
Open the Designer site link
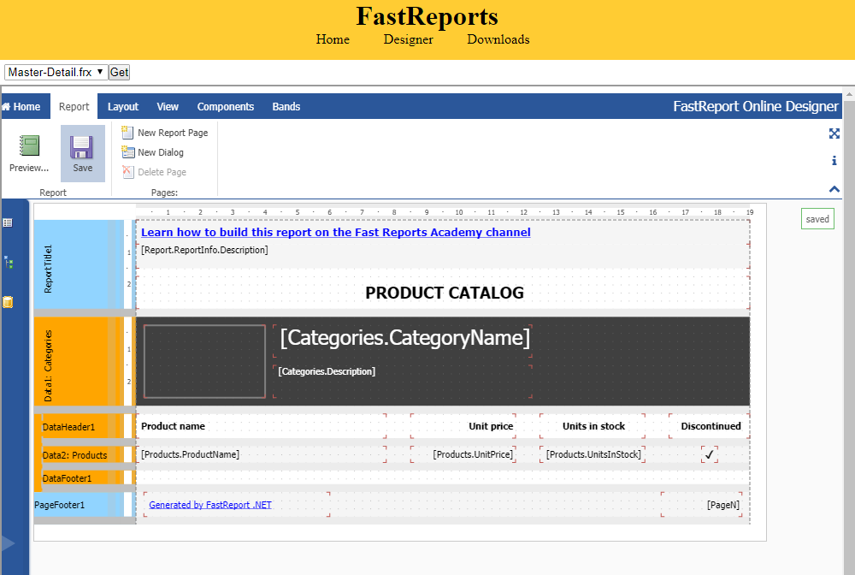pos(409,39)
